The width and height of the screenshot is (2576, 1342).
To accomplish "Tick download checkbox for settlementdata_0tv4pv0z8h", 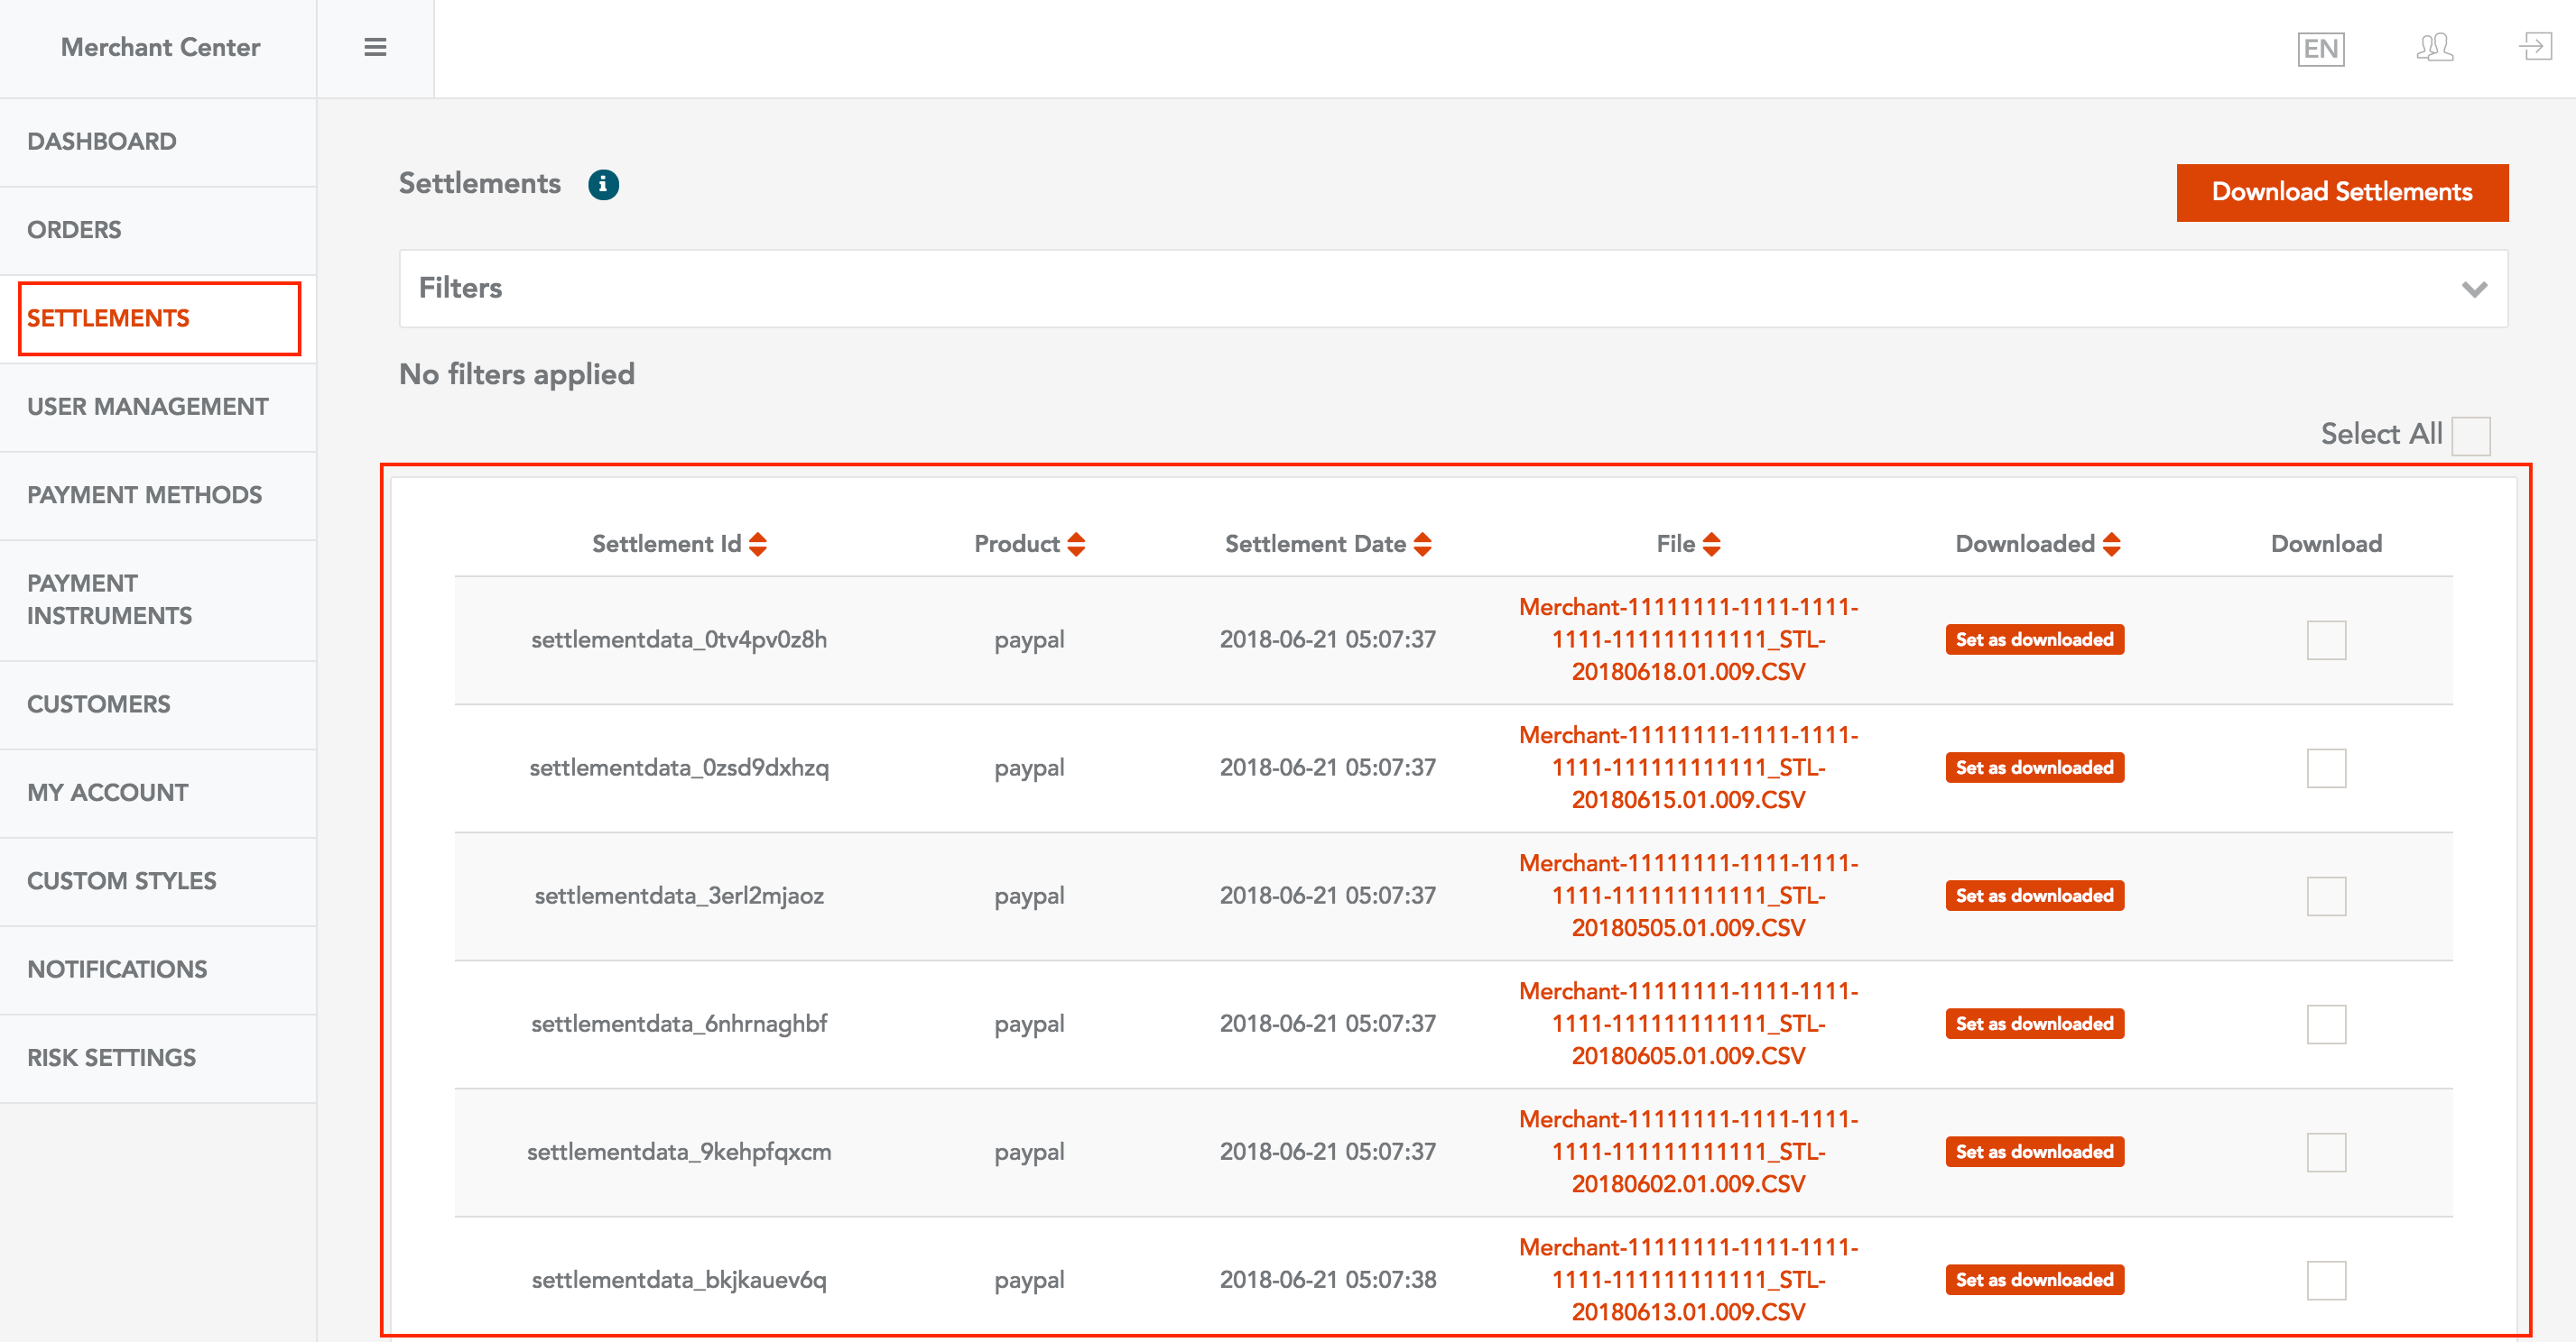I will (2326, 640).
